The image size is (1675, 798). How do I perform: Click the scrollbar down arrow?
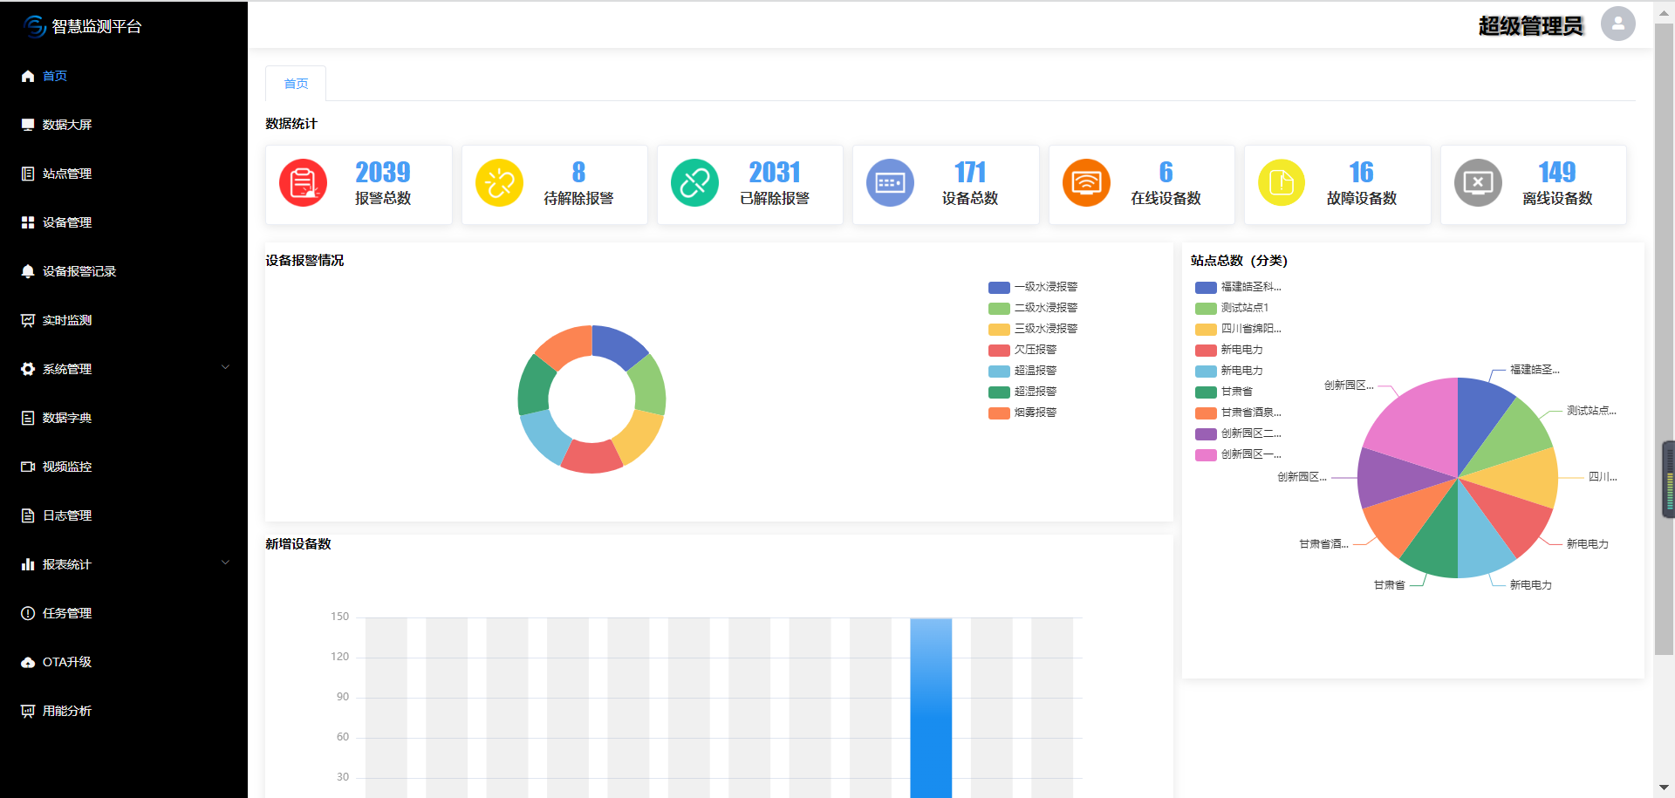point(1665,788)
